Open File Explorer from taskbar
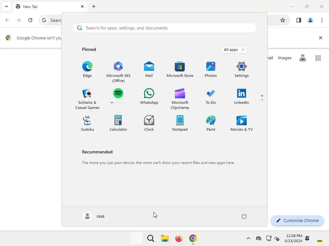The image size is (329, 246). pos(165,238)
